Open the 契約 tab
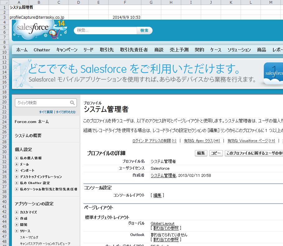 pos(199,50)
